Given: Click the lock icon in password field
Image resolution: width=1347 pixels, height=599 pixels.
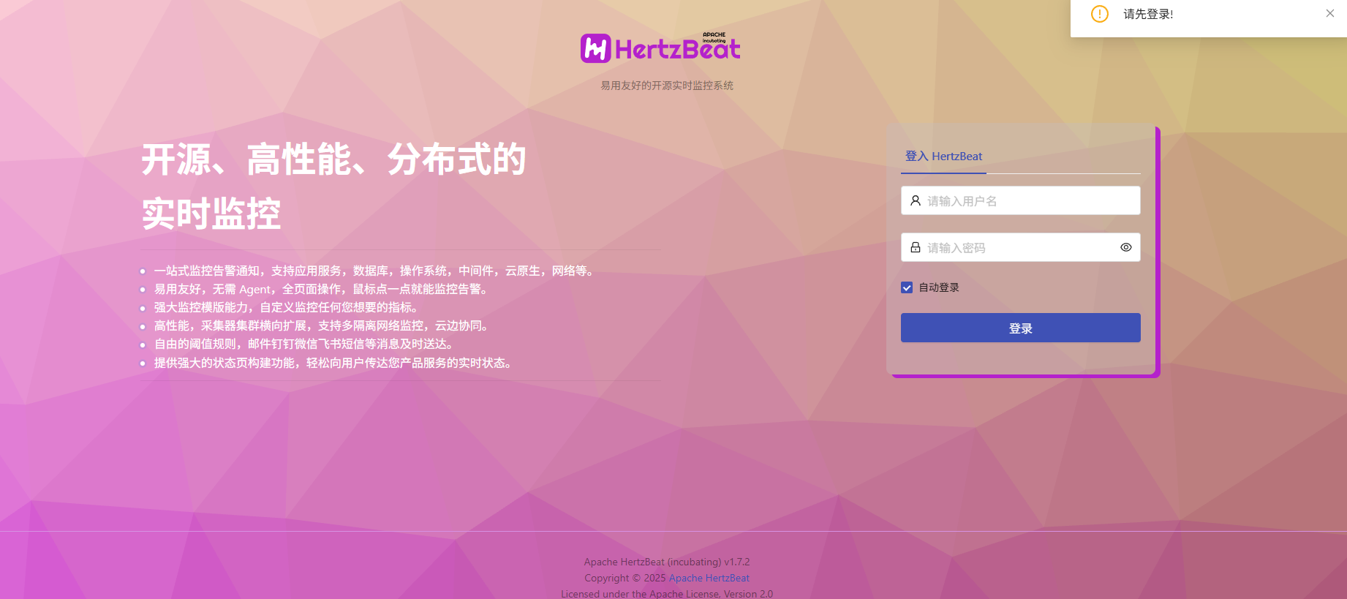Looking at the screenshot, I should [915, 247].
